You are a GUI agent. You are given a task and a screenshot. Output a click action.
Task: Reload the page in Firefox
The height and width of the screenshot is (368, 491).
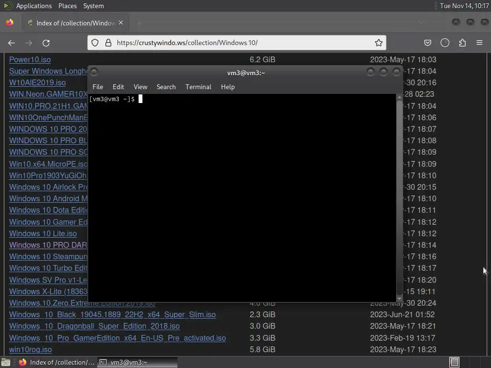click(x=46, y=43)
